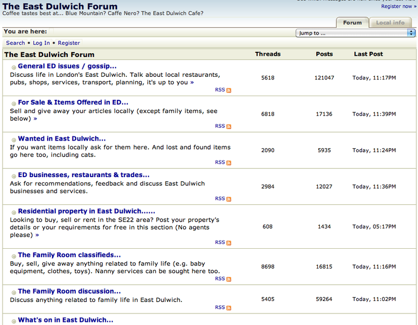Click RSS text link for ED businesses
Screen dimensions: 418x325
220,199
